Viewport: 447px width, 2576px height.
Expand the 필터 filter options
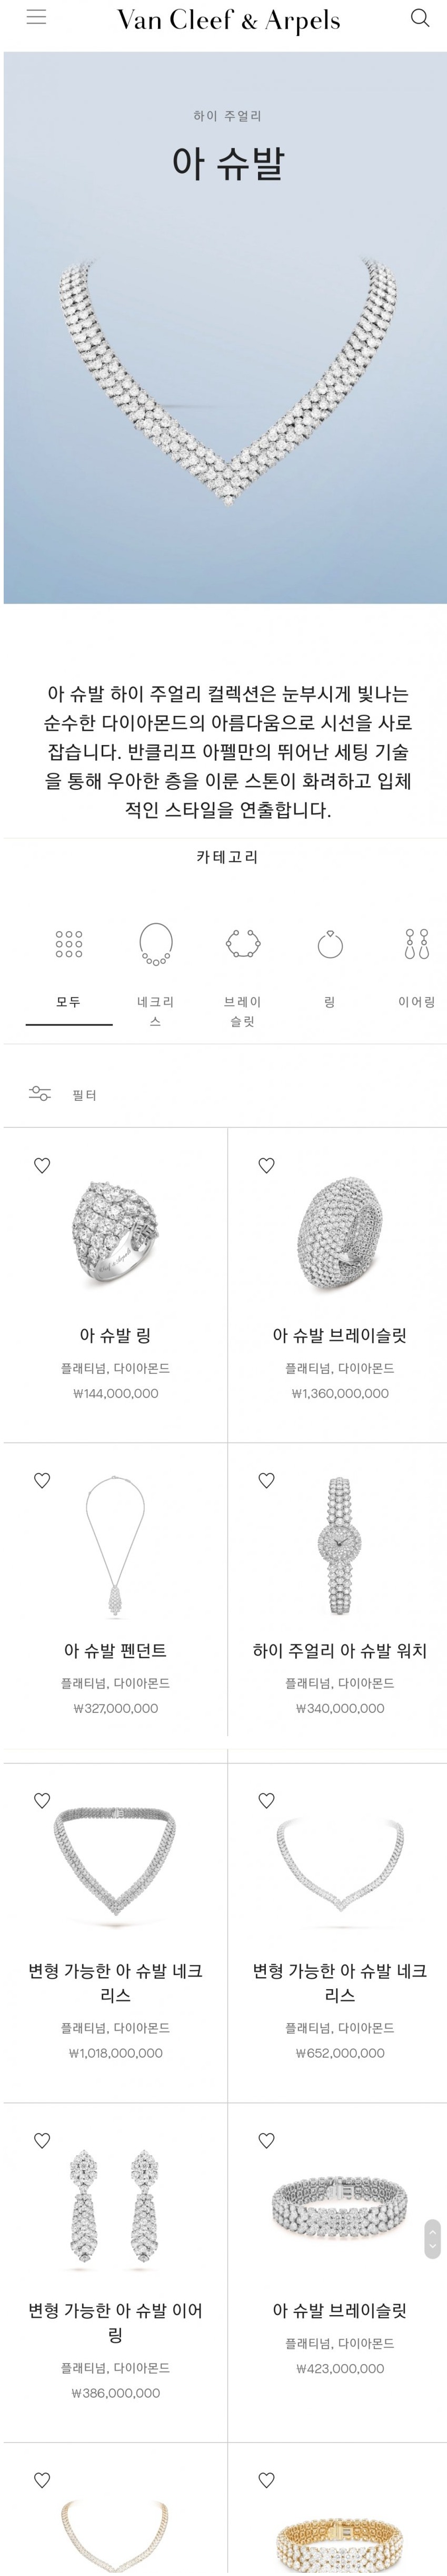pos(85,1095)
